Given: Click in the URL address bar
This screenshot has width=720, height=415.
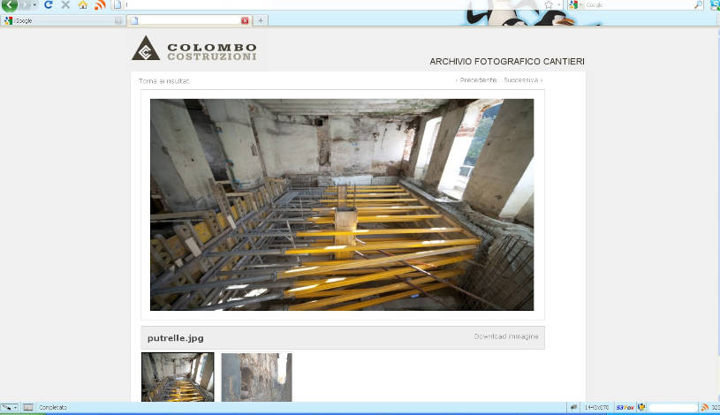Looking at the screenshot, I should pyautogui.click(x=327, y=5).
